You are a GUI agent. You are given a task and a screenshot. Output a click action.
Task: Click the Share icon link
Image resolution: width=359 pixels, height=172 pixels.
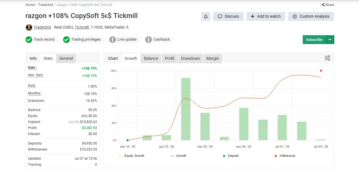click(x=328, y=5)
